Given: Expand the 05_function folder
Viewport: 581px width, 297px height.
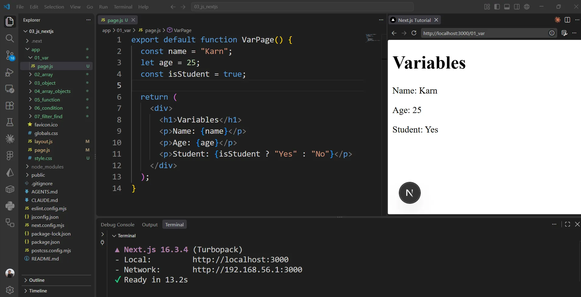Looking at the screenshot, I should (30, 100).
